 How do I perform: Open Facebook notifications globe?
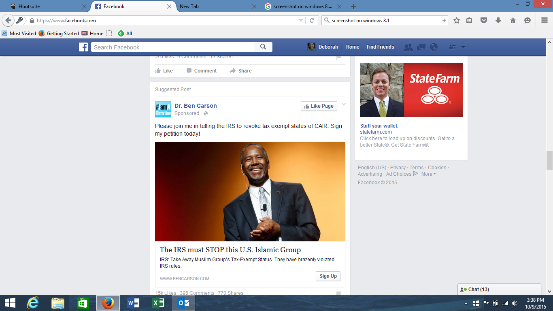point(434,47)
